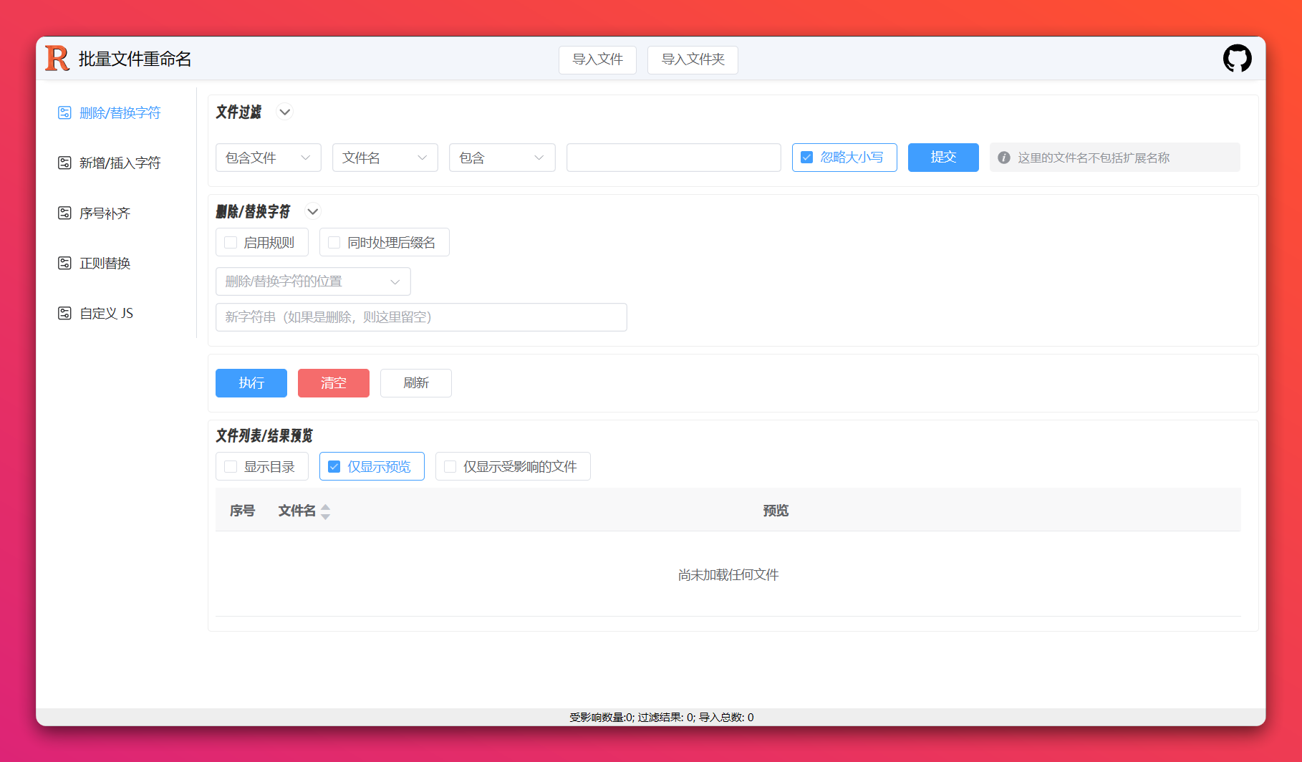This screenshot has height=762, width=1302.
Task: Click the 新增/插入字符 sidebar icon
Action: 64,163
